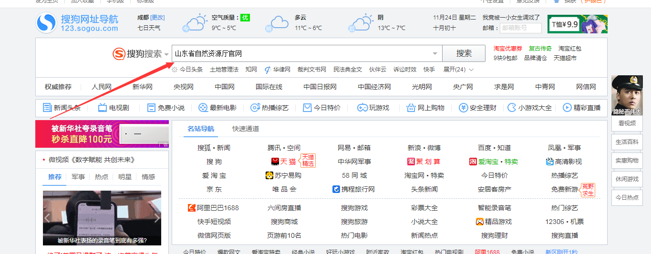The height and width of the screenshot is (254, 651).
Task: Open the 土地管理法 hot search link
Action: click(x=224, y=70)
